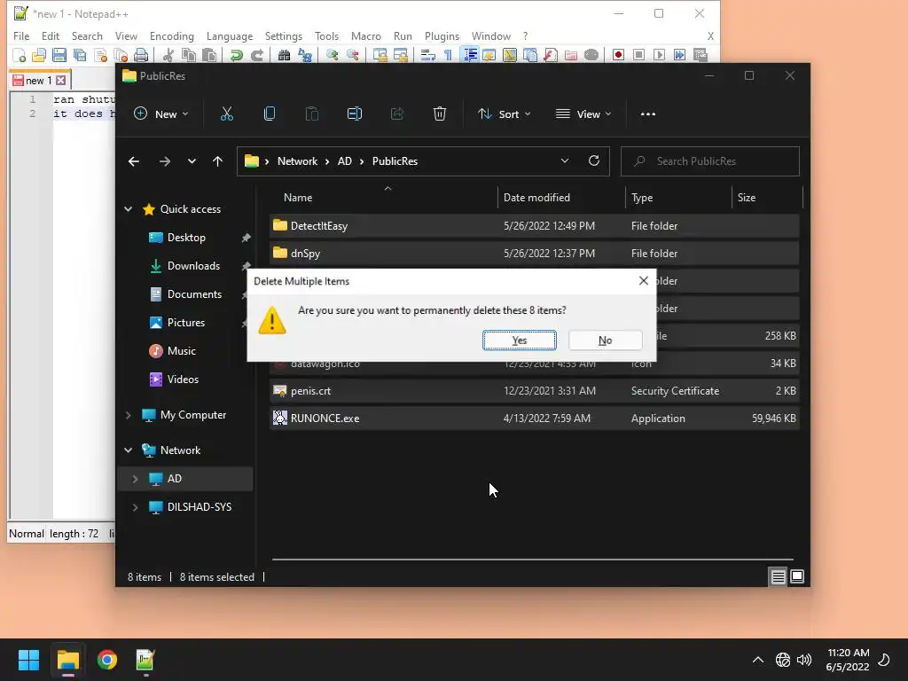Click the Save All icon in Notepad++ toolbar
Screen dimensions: 908x681
79,55
